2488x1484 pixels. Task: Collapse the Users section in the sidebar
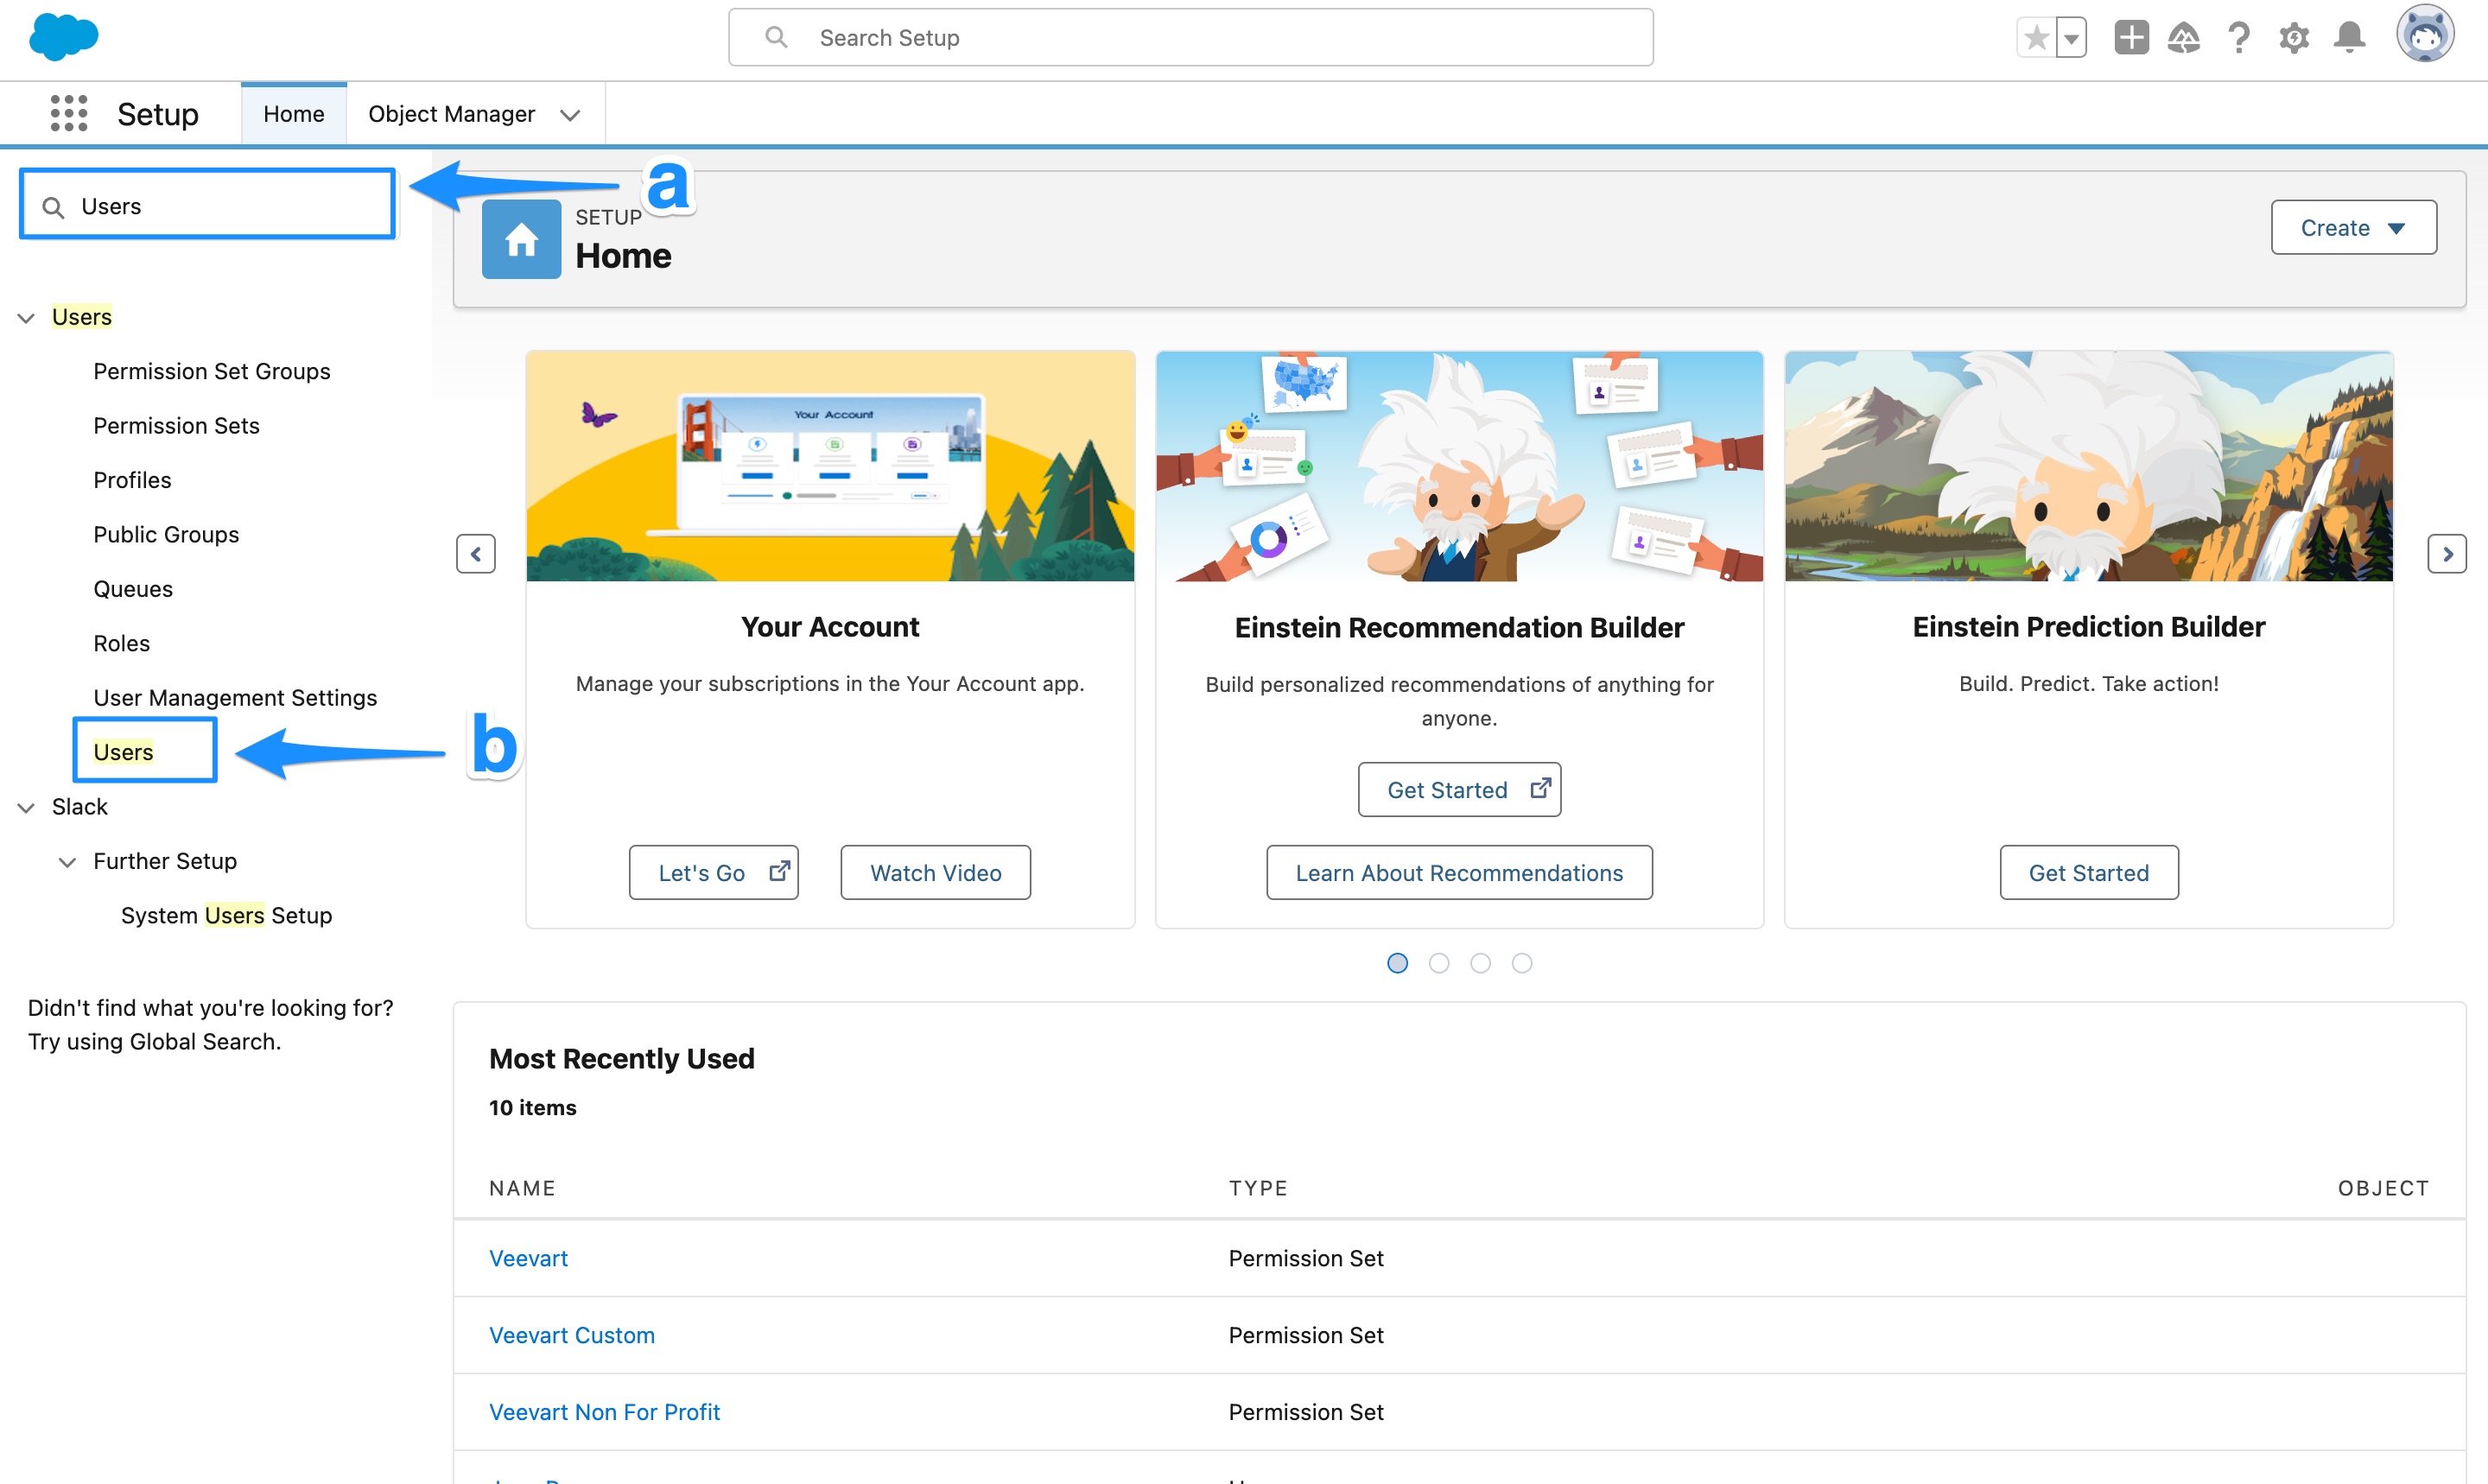[26, 317]
